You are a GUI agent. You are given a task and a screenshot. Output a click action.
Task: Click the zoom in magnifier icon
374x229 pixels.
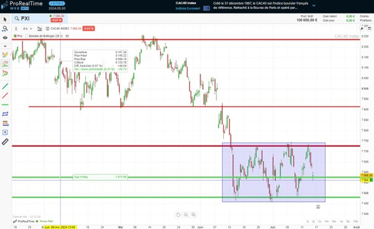(193, 215)
